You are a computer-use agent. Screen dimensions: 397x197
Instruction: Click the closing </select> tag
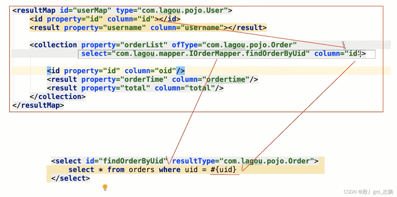[x=71, y=178]
